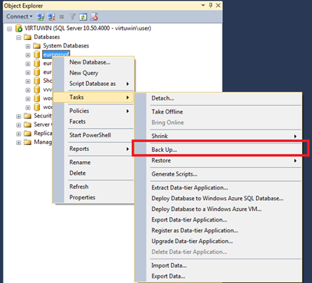
Task: Click the document icon with red circle
Action: tap(94, 17)
